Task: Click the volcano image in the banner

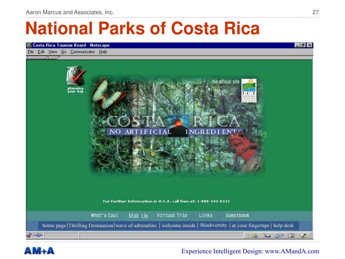Action: (178, 126)
